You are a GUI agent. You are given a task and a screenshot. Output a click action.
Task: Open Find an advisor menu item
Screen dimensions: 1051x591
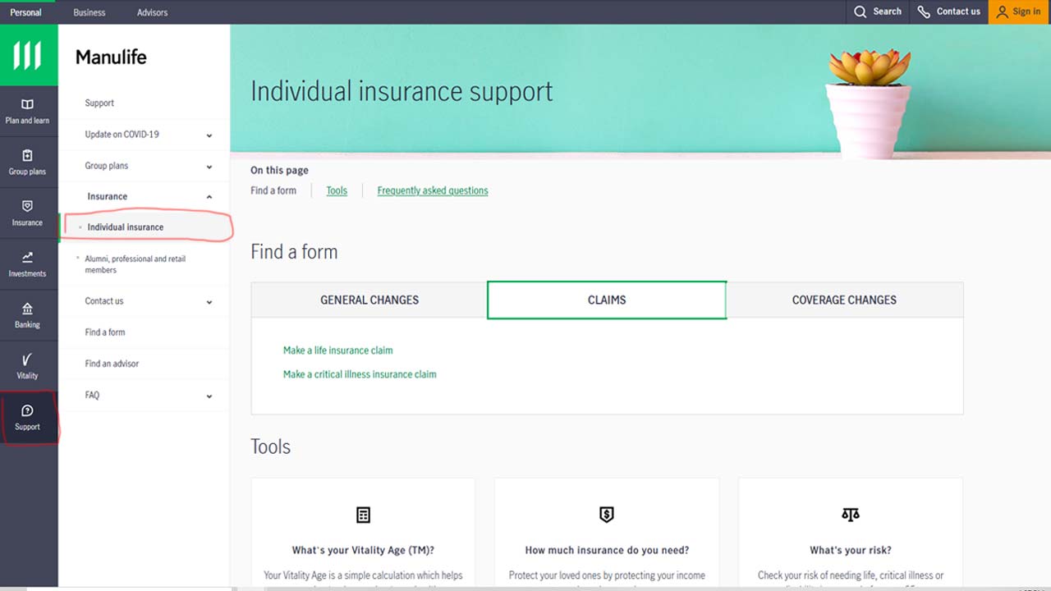tap(112, 364)
